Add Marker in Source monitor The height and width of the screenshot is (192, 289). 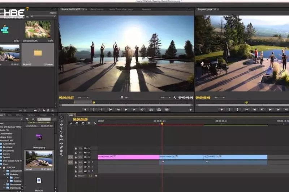point(85,110)
